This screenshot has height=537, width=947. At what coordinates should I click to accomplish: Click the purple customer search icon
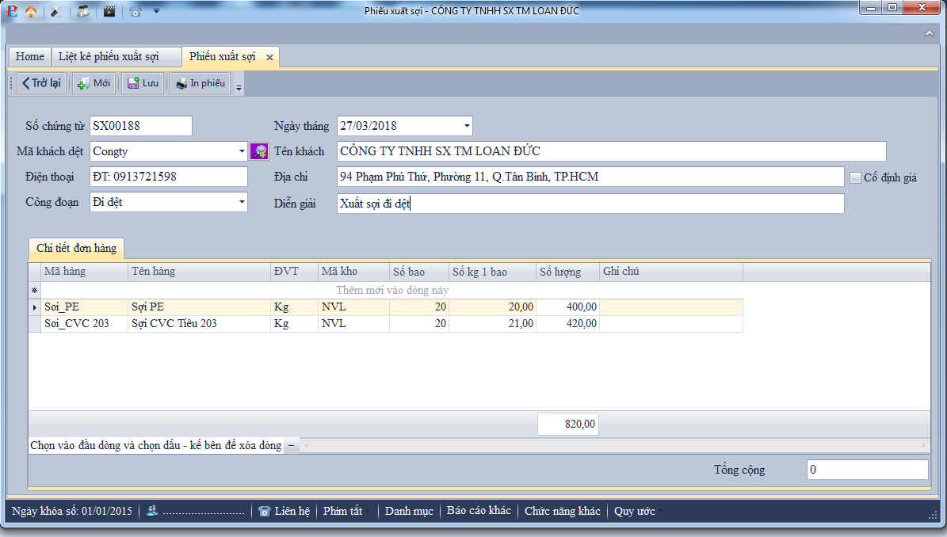(260, 151)
